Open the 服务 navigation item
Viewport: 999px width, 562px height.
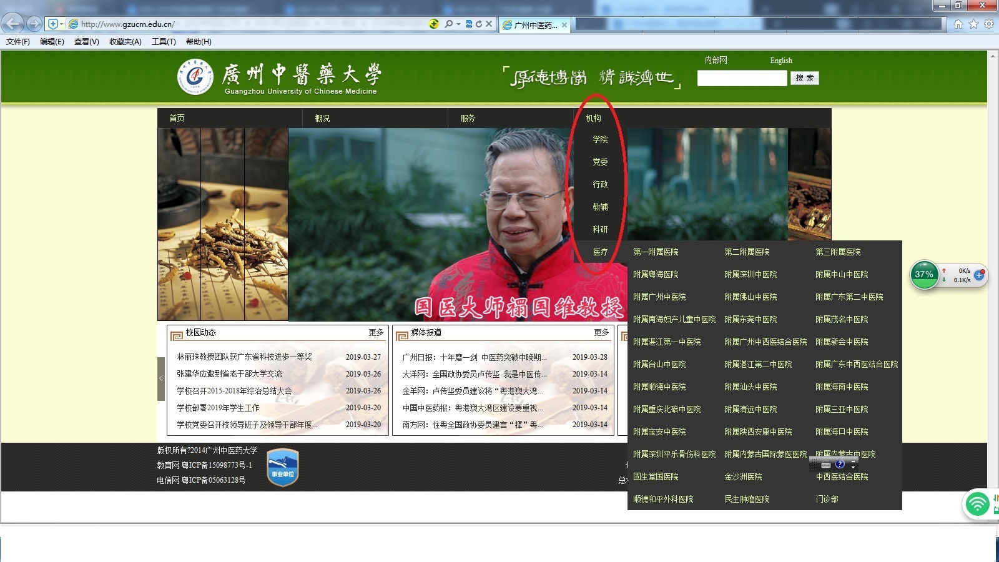tap(468, 118)
